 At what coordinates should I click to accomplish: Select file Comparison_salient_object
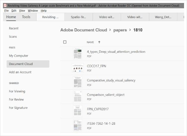(x=106, y=95)
